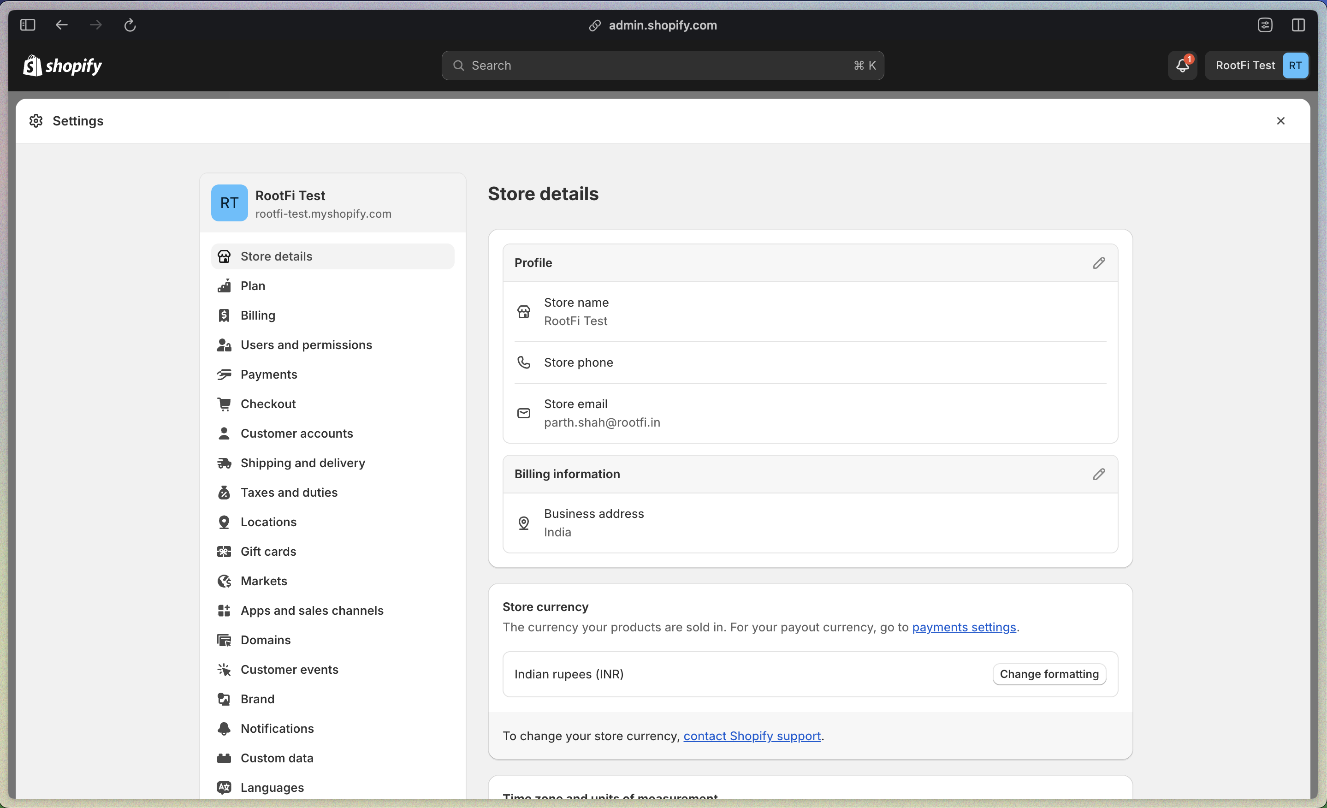This screenshot has width=1327, height=808.
Task: Click the Profile edit pencil icon
Action: coord(1099,263)
